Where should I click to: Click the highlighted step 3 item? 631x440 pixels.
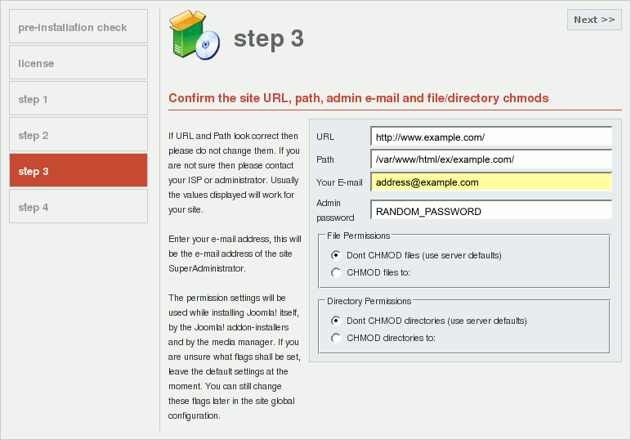point(78,170)
